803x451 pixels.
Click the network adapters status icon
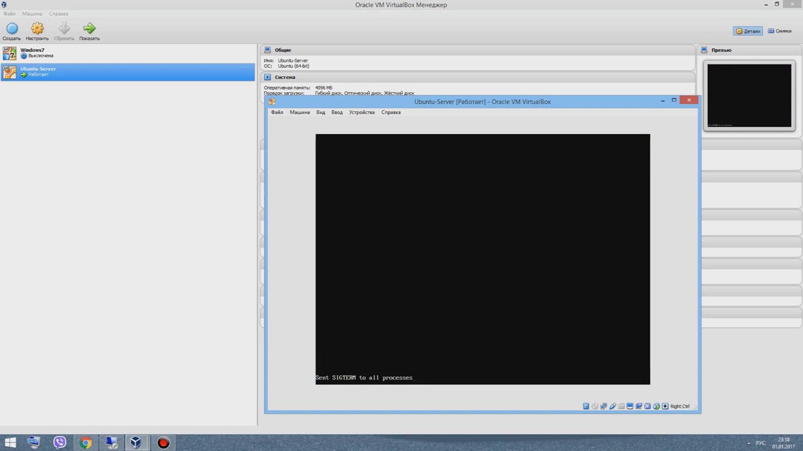point(604,407)
